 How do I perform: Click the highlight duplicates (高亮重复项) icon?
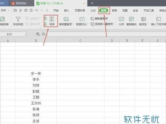click(66, 19)
